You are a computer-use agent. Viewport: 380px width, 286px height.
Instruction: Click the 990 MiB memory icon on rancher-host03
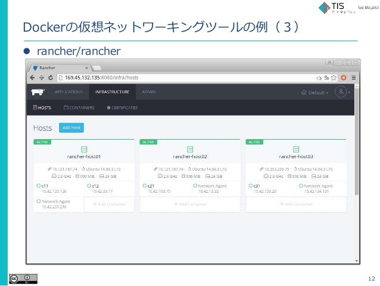(289, 176)
